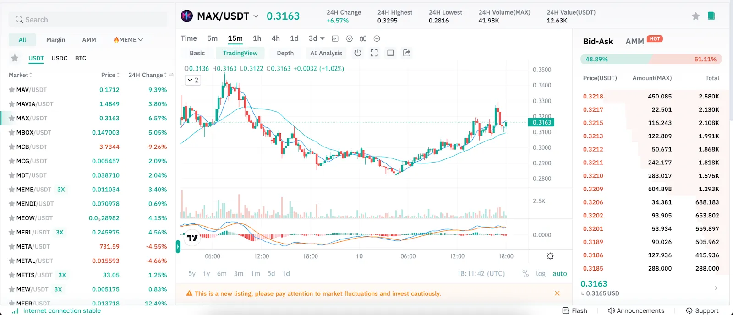Screen dimensions: 733x315
Task: Switch to the AMM market tab
Action: point(89,40)
